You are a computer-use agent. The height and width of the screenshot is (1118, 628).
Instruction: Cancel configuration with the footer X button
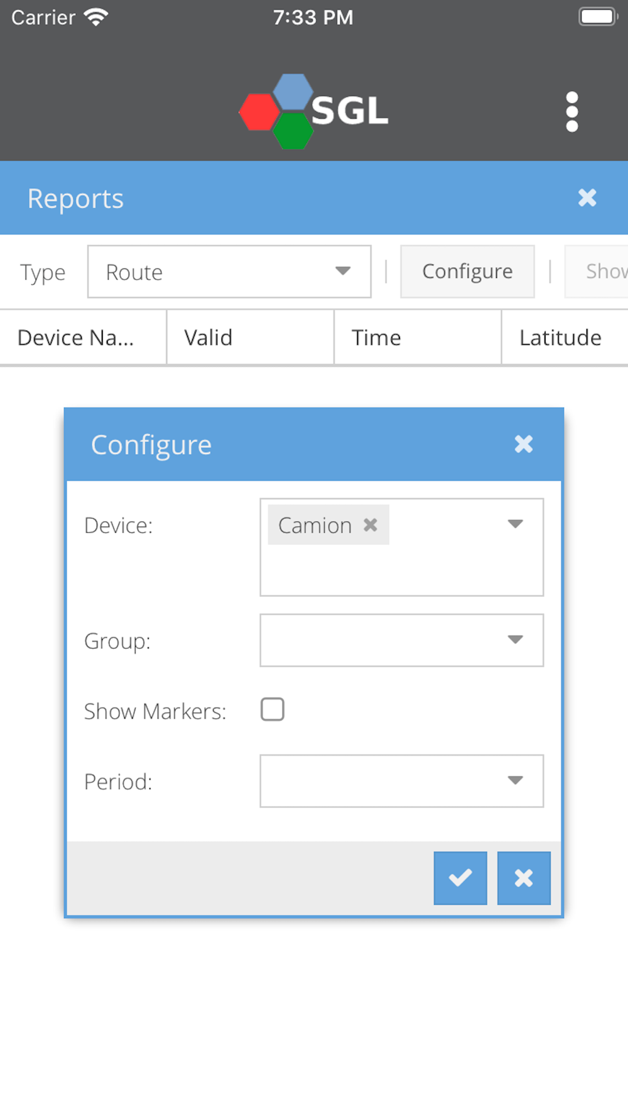coord(524,878)
